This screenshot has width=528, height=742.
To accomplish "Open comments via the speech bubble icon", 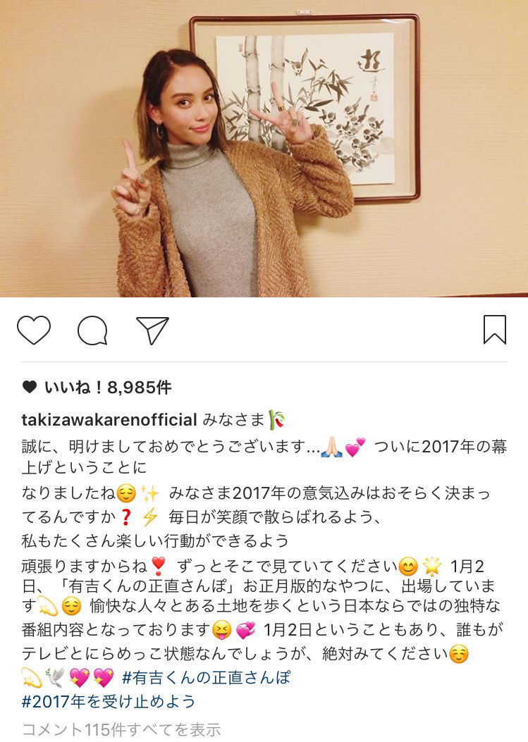I will pos(92,330).
